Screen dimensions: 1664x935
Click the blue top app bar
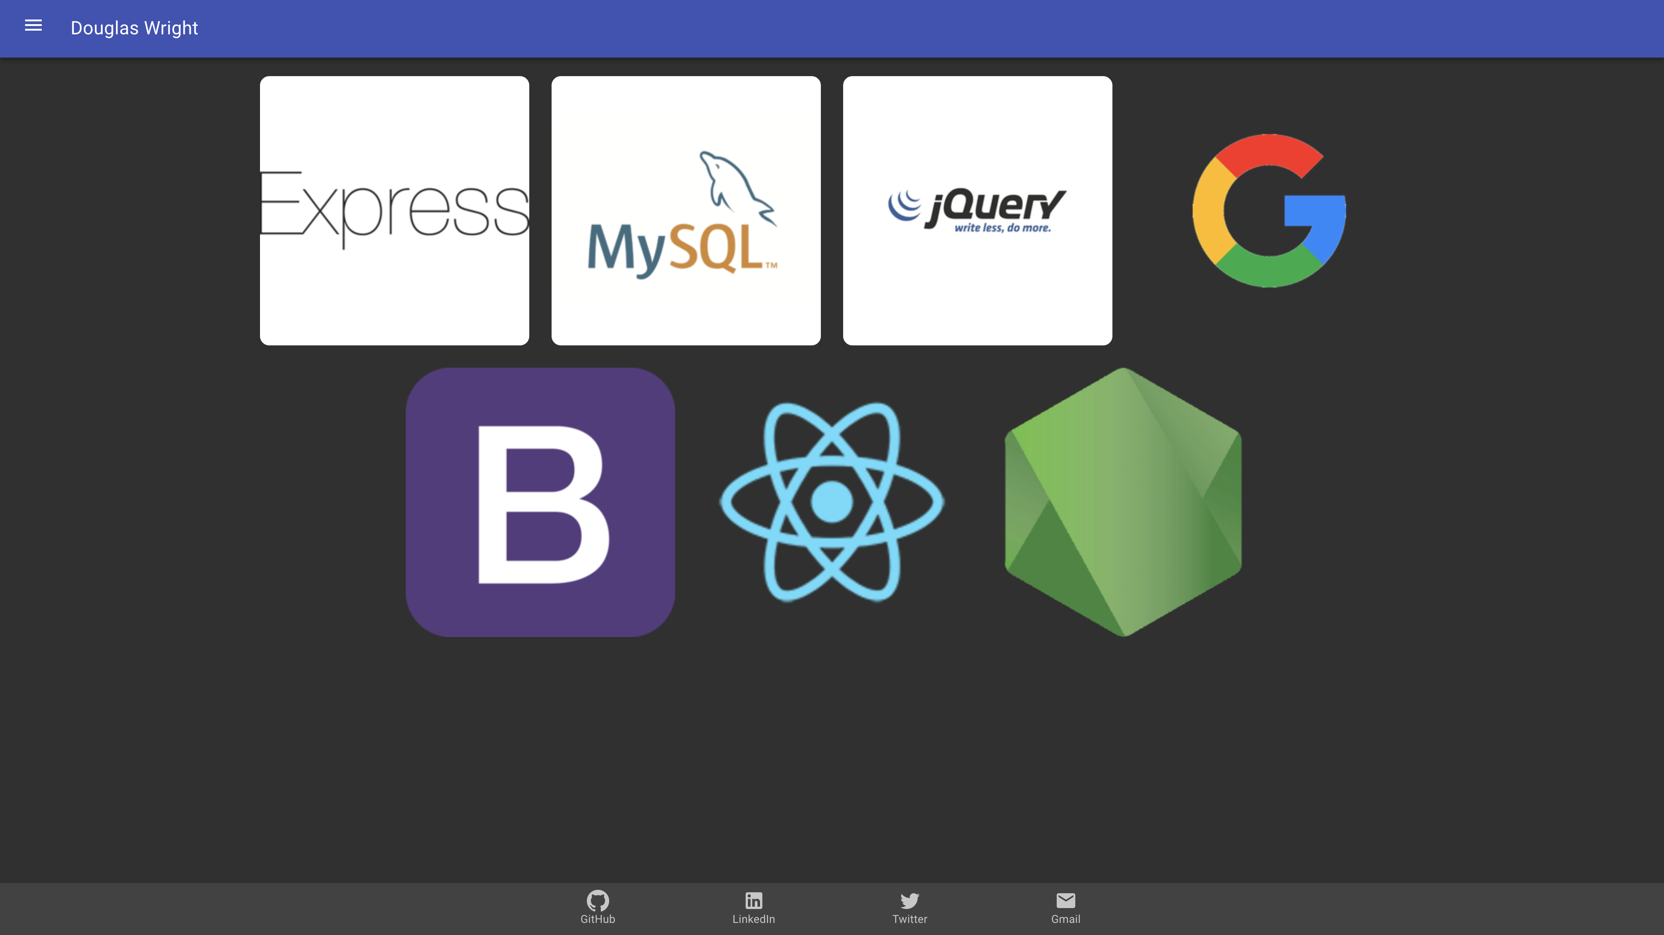tap(904, 28)
